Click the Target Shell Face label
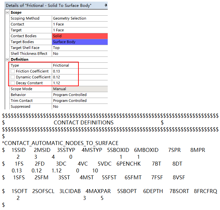The width and height of the screenshot is (220, 210). (25, 48)
